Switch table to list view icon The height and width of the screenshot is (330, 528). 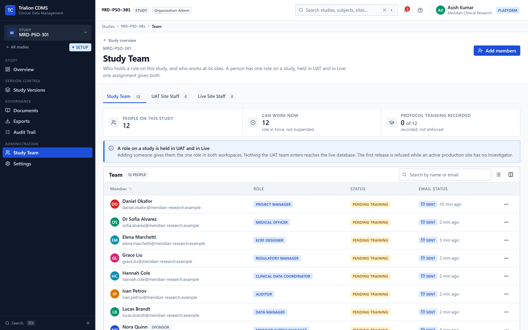[498, 175]
